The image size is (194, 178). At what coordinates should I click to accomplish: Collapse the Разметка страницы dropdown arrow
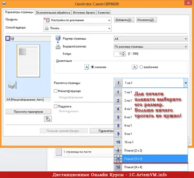[x=186, y=83]
